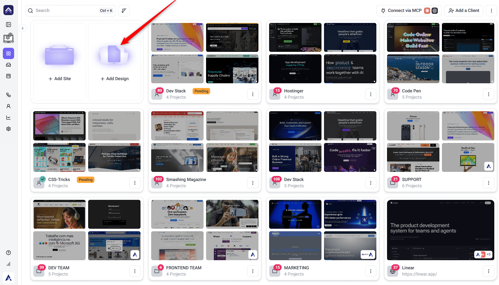Expand the sidebar with the chevron arrow

pos(23,28)
